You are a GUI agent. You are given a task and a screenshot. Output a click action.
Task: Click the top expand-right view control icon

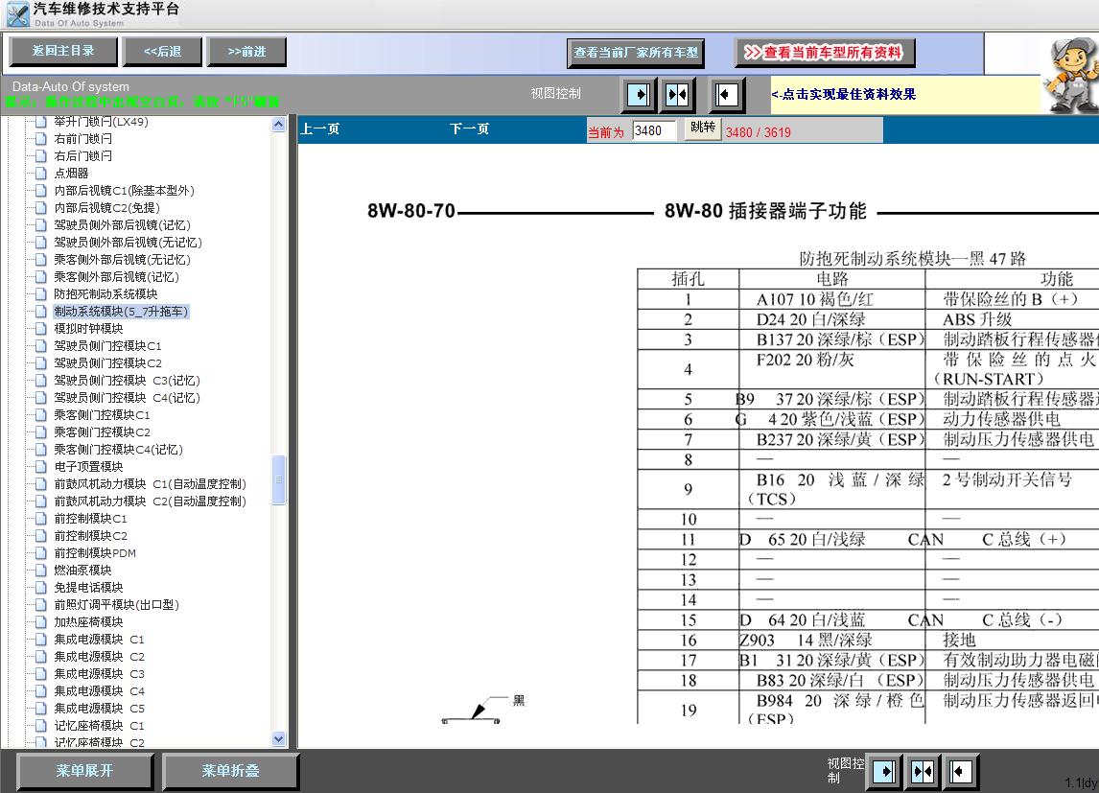tap(638, 95)
